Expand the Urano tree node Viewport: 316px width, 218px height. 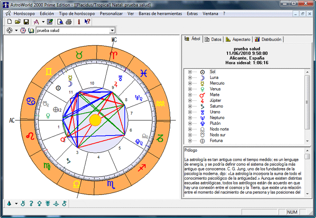[190, 112]
